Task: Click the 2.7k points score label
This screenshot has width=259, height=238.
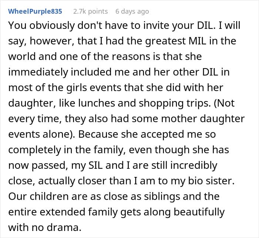Action: [90, 11]
